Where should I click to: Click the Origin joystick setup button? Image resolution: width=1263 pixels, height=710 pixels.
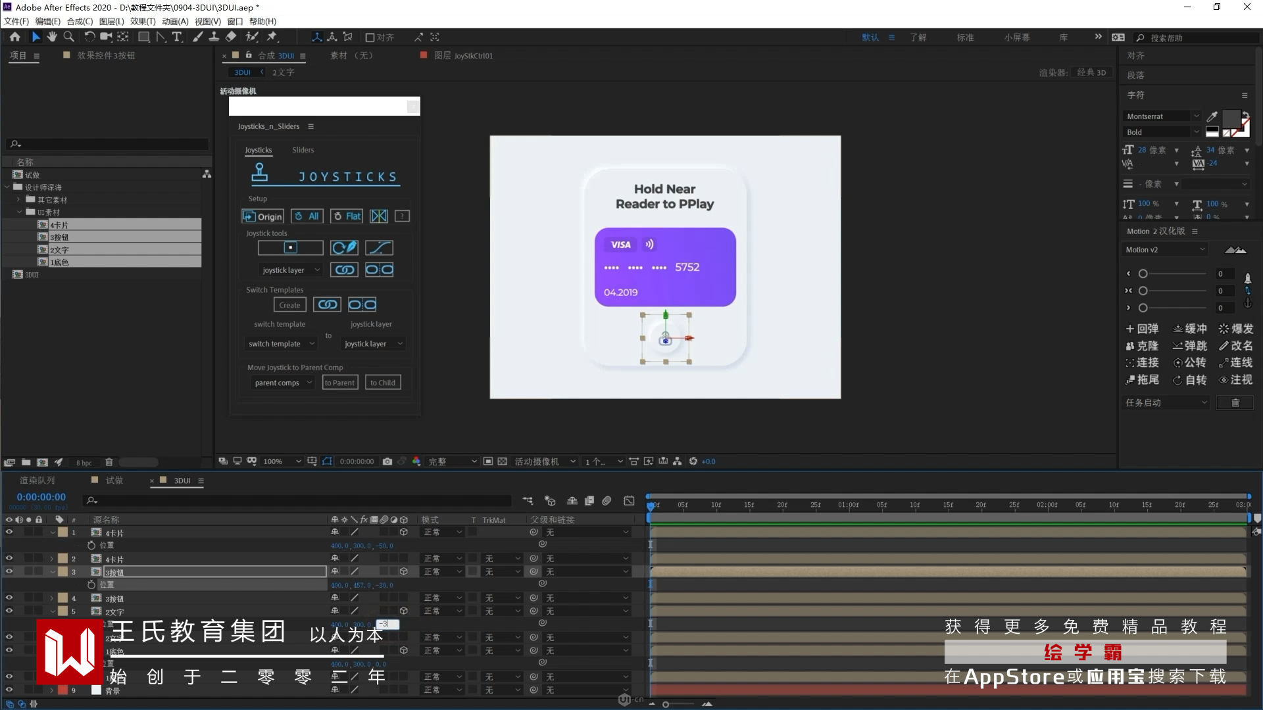click(x=262, y=216)
